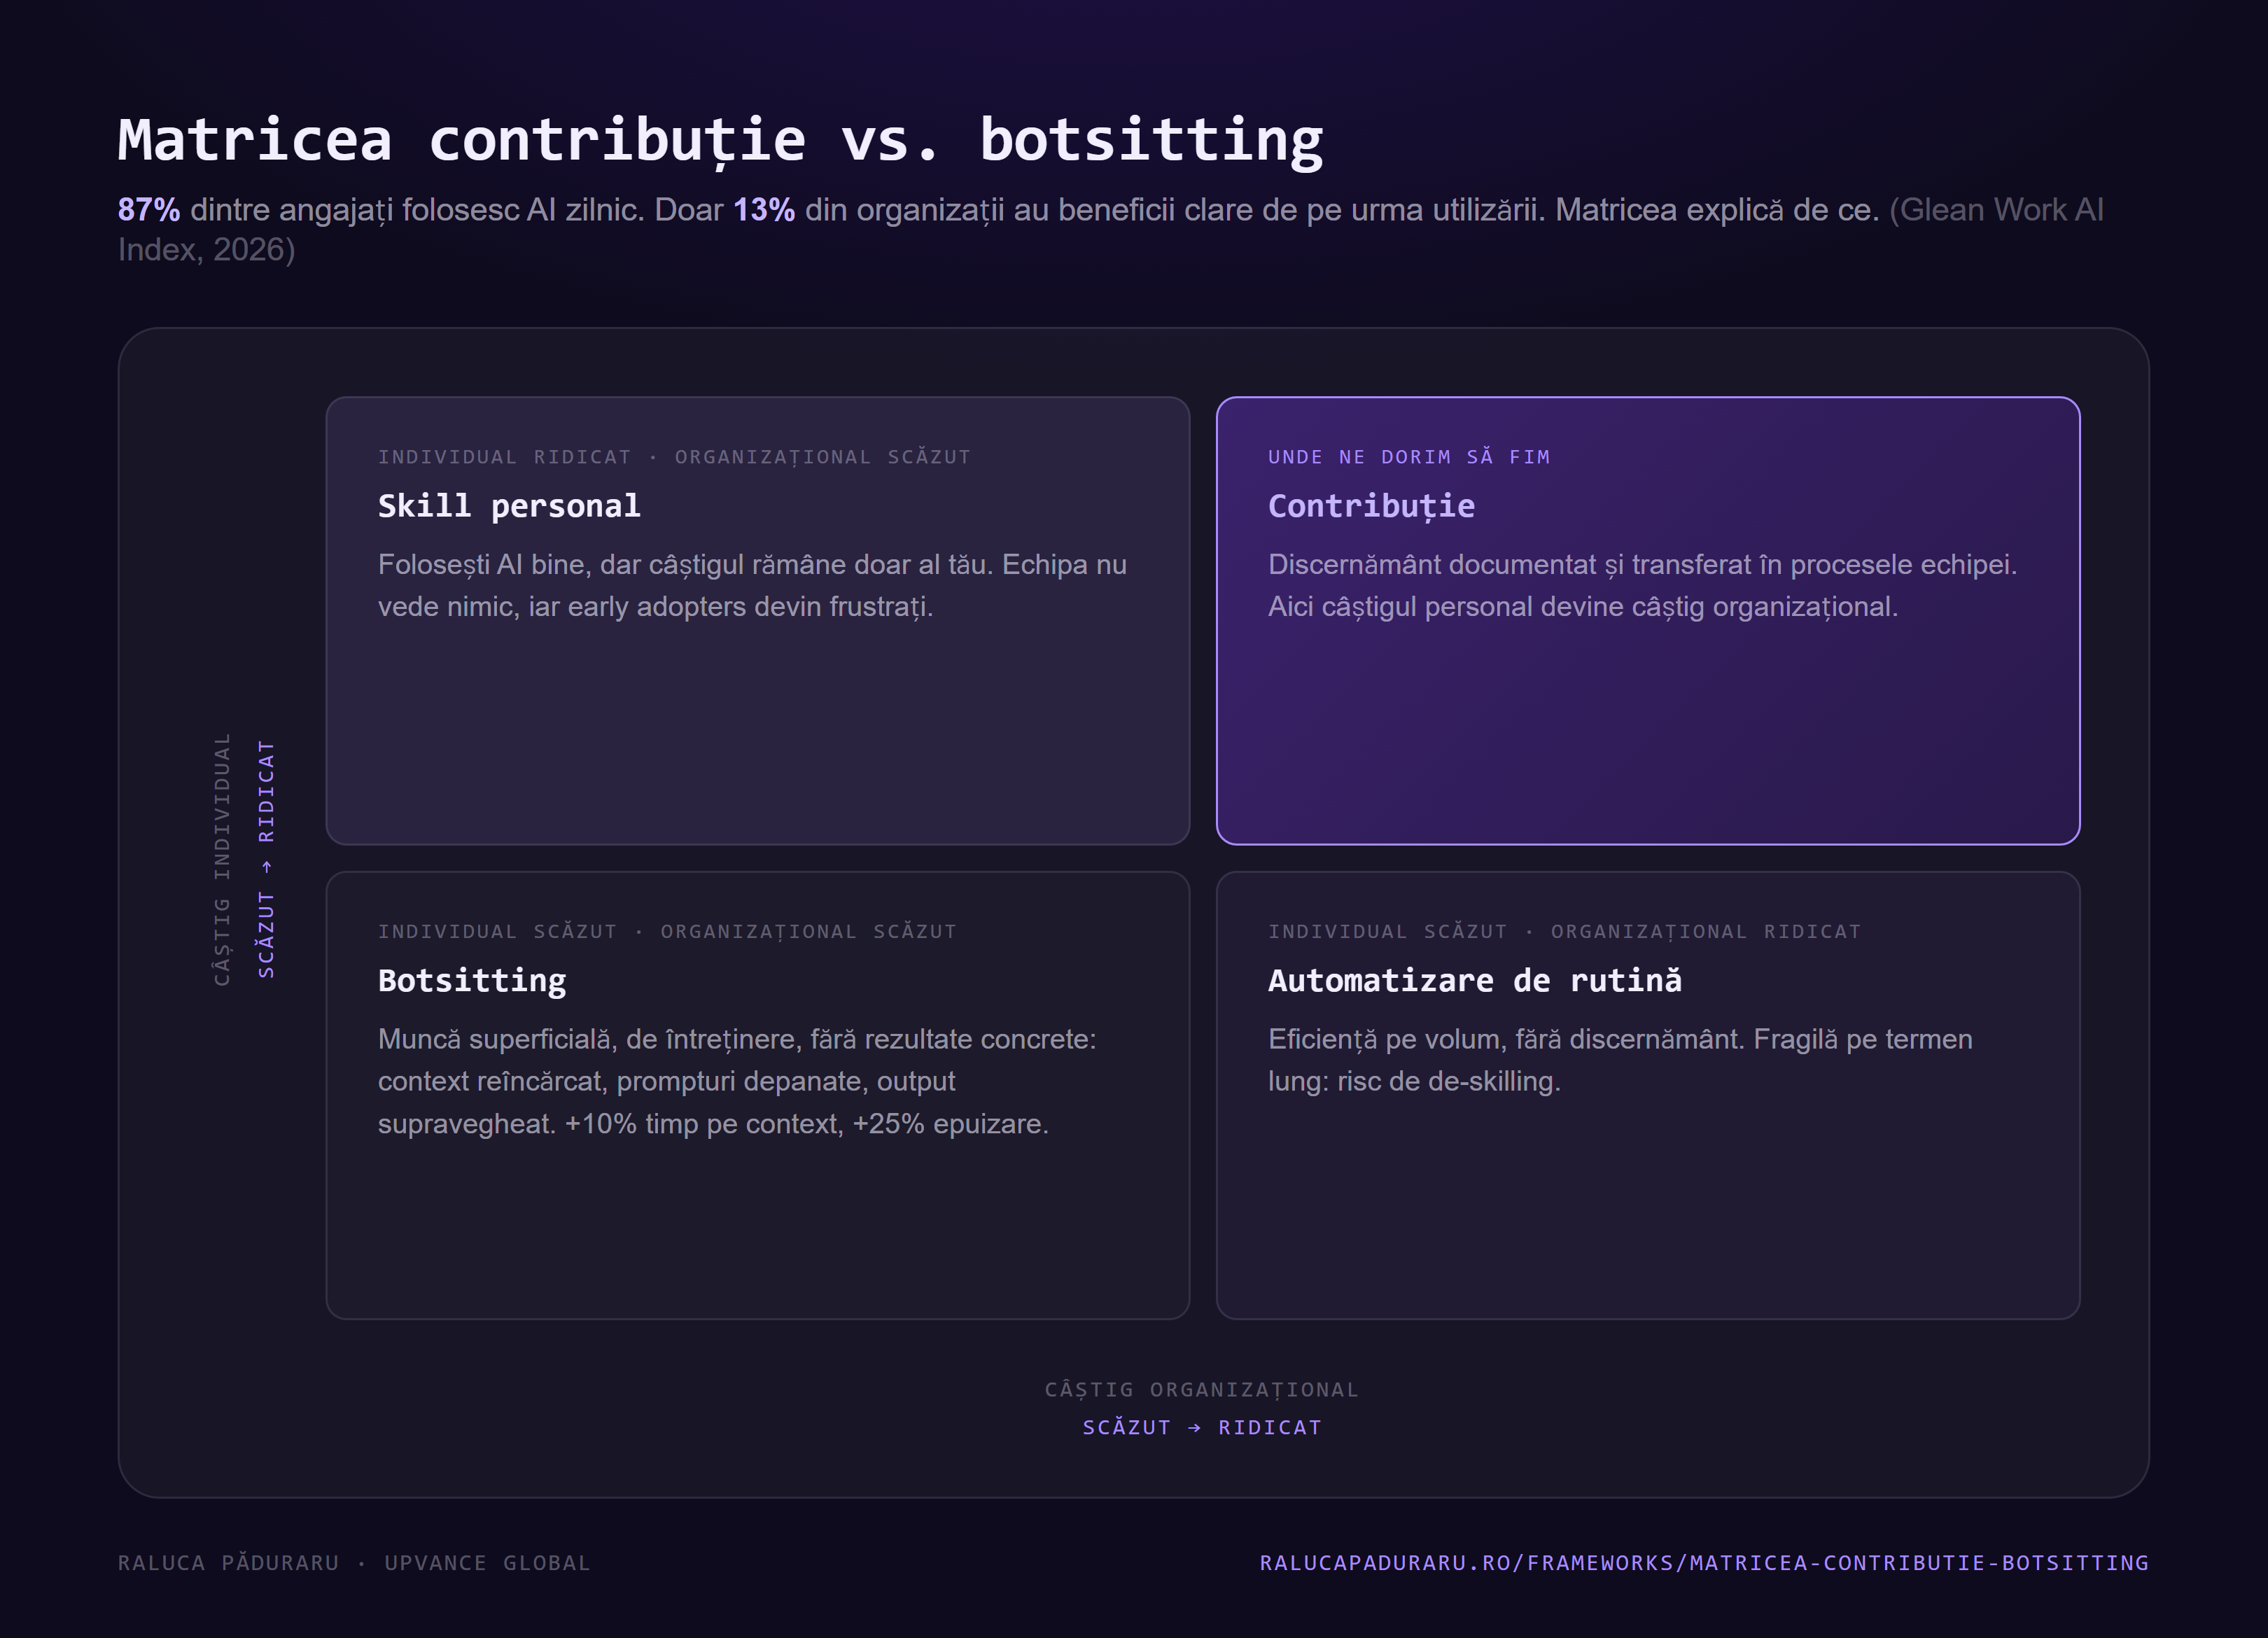
Task: Click the 'Skill personal' heading
Action: pyautogui.click(x=509, y=506)
